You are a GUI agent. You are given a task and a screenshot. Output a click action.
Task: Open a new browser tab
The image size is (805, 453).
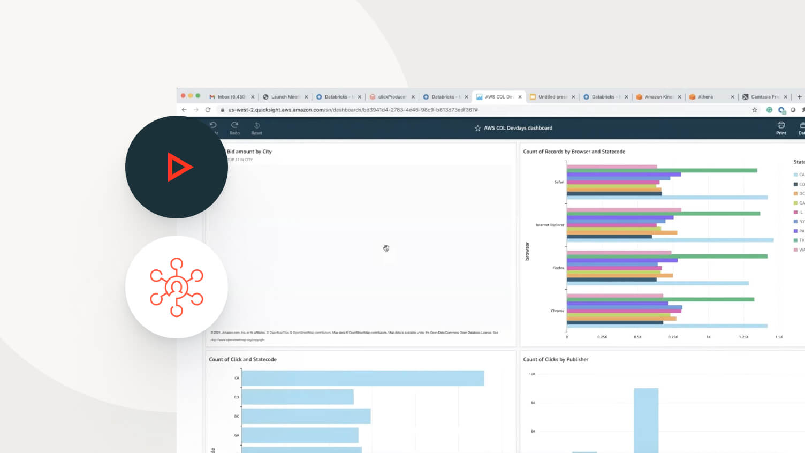(800, 97)
